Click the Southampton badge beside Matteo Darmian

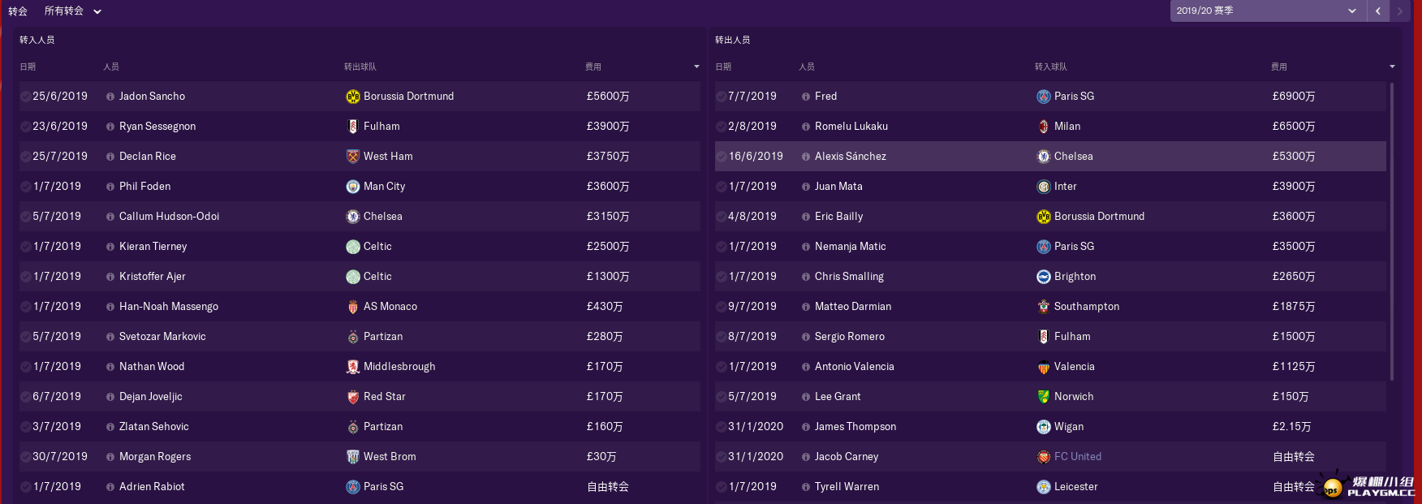[x=1043, y=307]
